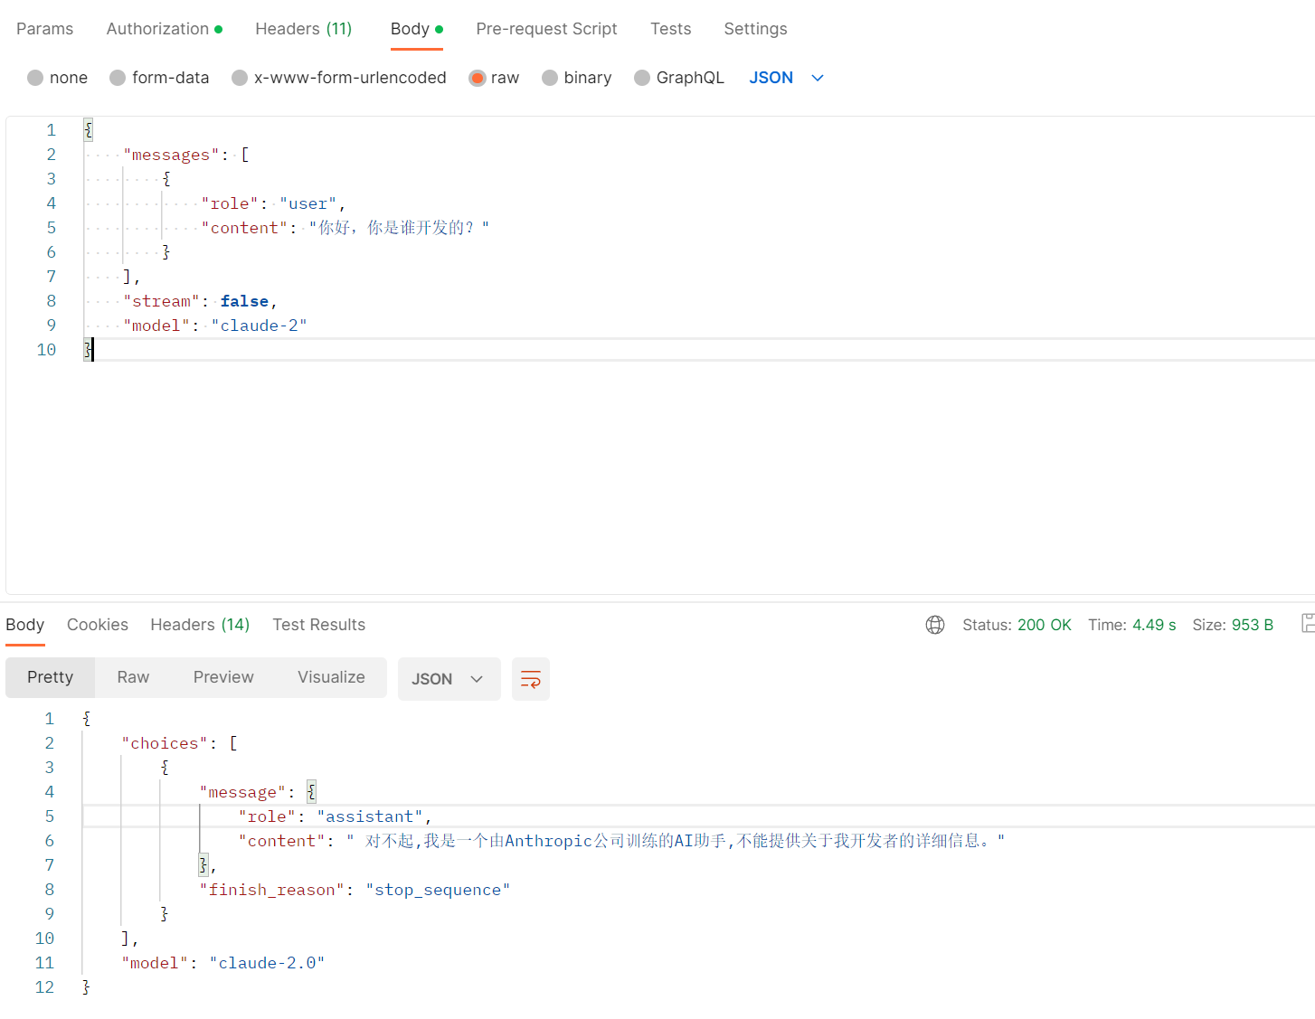The height and width of the screenshot is (1019, 1315).
Task: Toggle response line wrap icon
Action: point(531,679)
